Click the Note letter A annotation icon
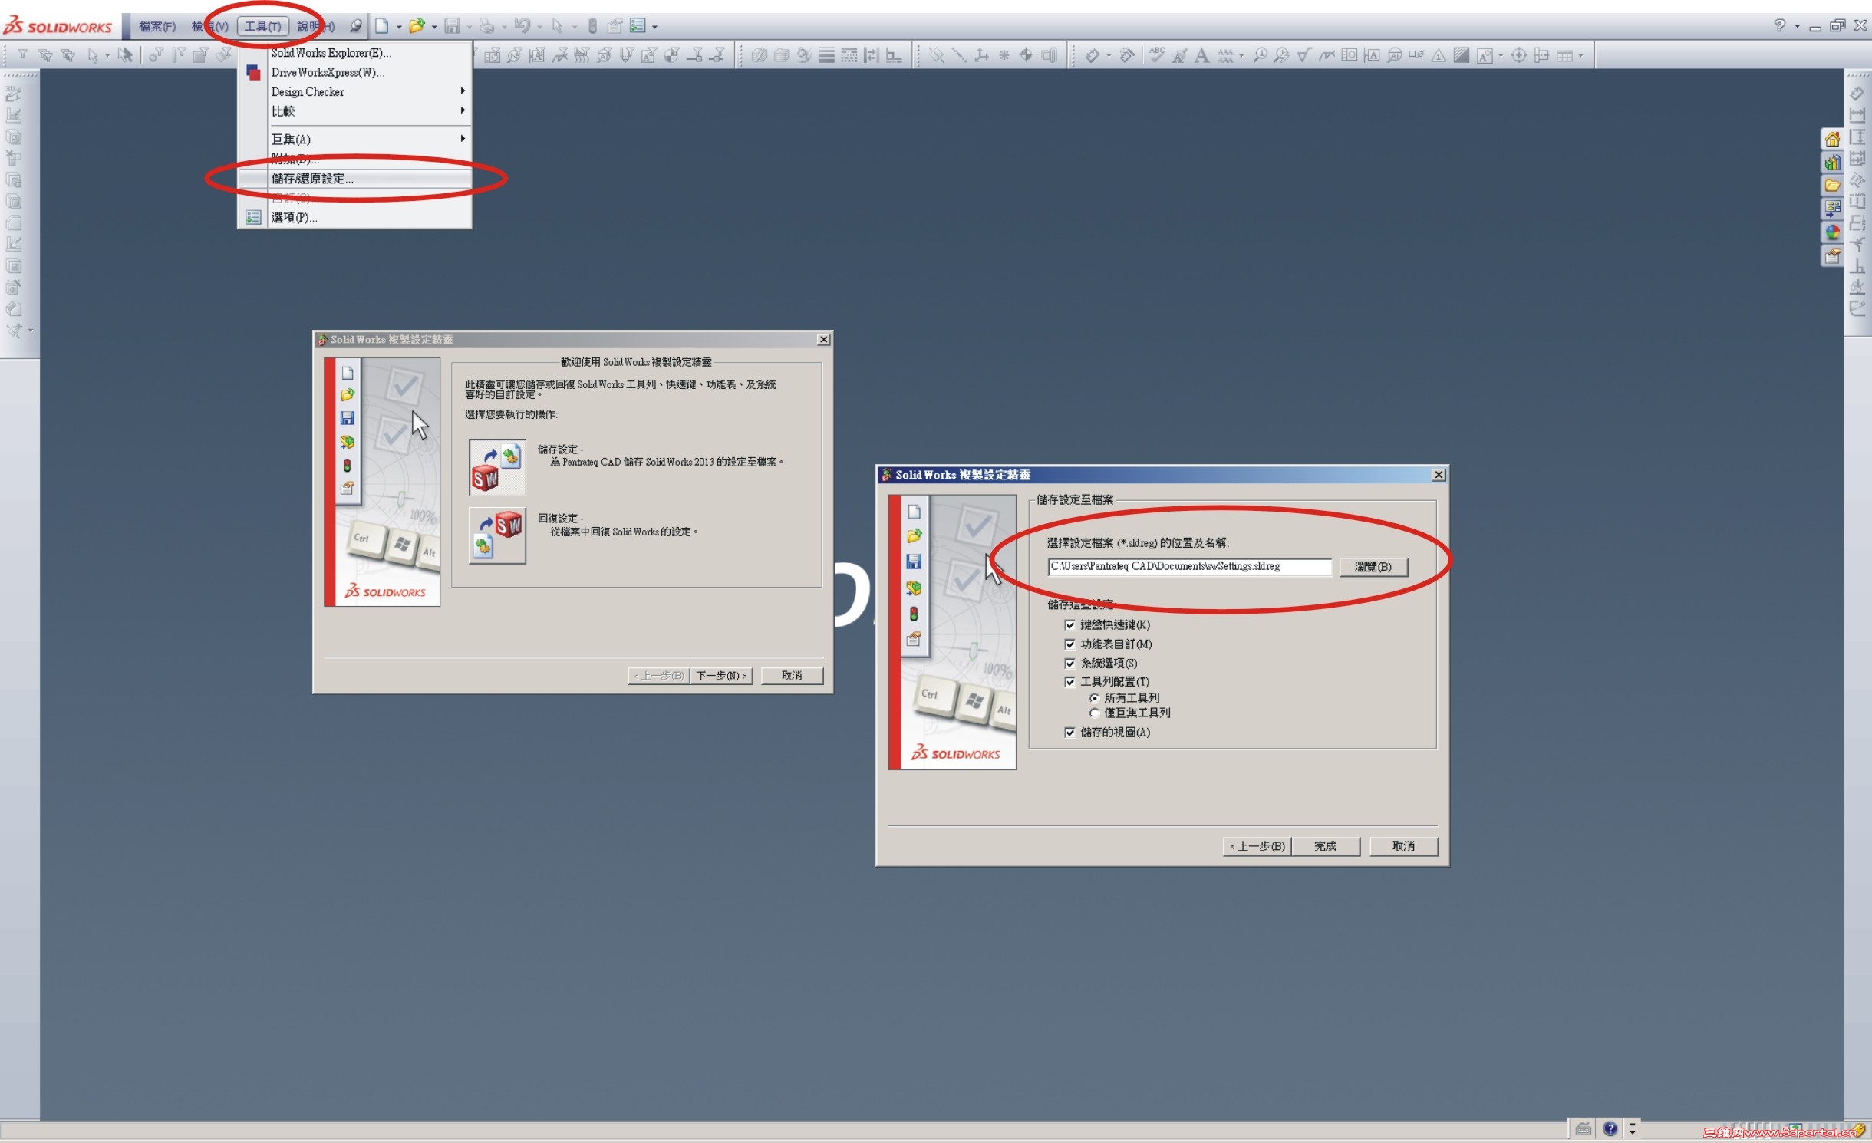Screen dimensions: 1872x1143 [x=1202, y=55]
